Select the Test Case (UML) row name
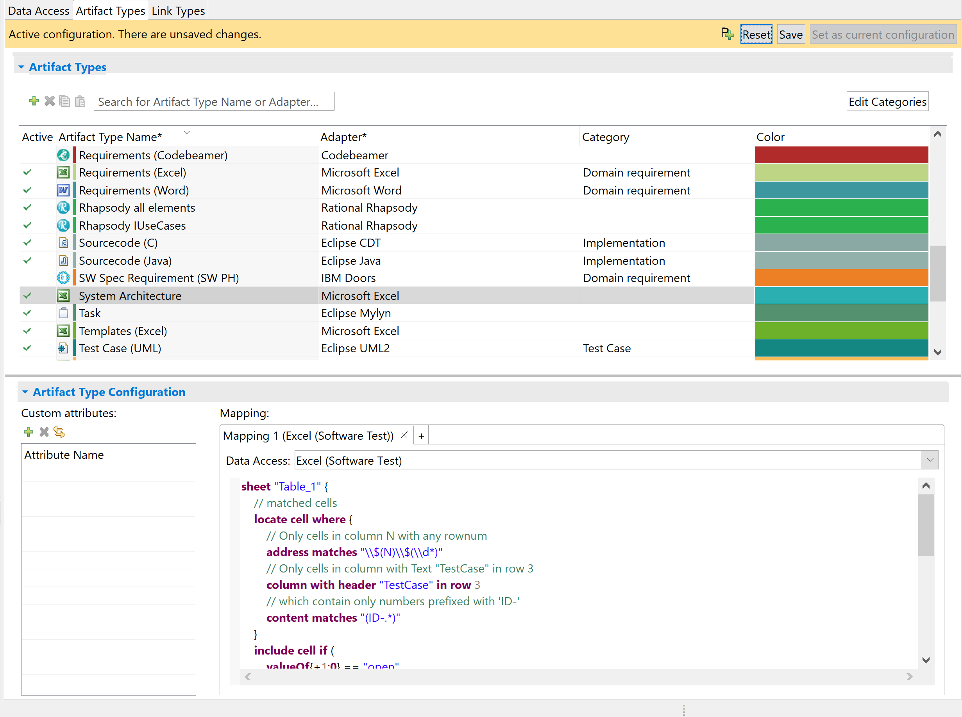 (x=120, y=348)
